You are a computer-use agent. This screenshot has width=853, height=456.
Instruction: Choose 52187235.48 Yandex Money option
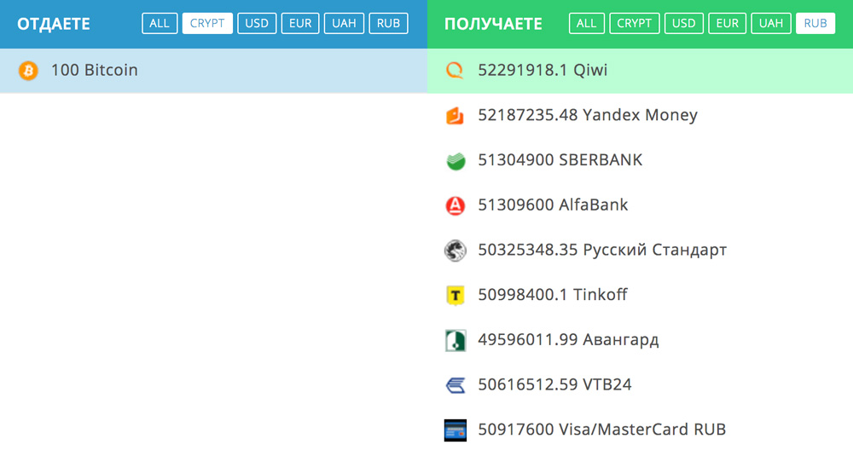(x=640, y=115)
